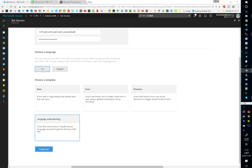Viewport: 252px width, 168px height.
Task: Open File Explorer from the taskbar
Action: pyautogui.click(x=246, y=16)
